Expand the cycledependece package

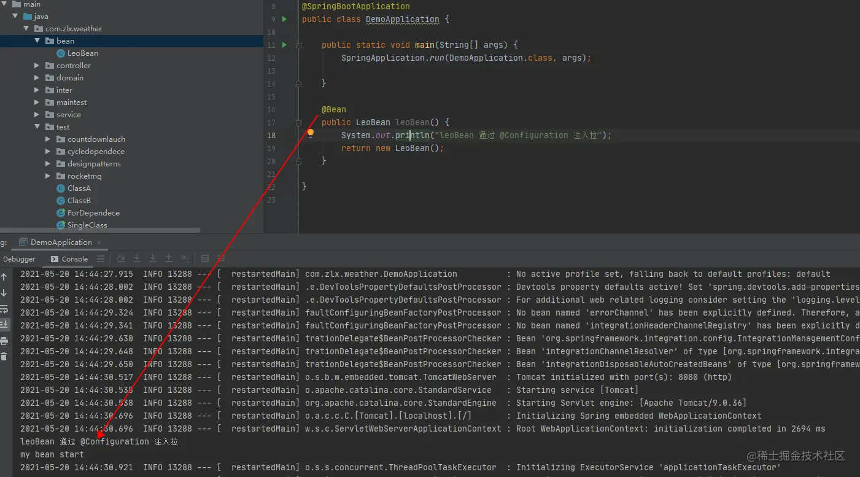[x=48, y=152]
